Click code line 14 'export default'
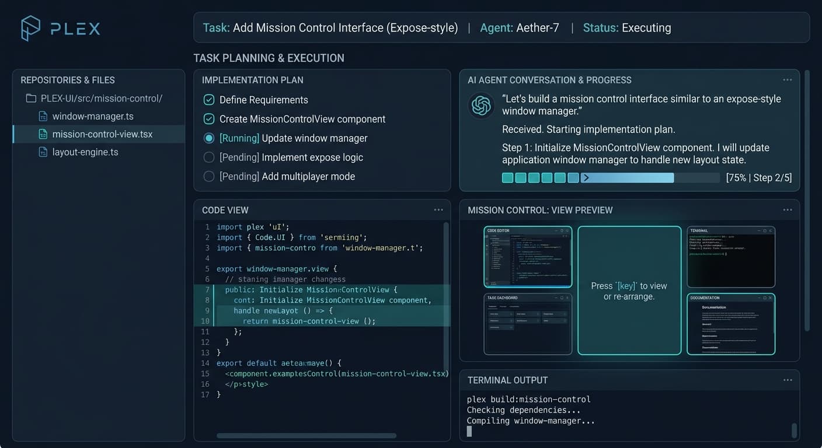Viewport: 822px width, 448px height. tap(279, 363)
